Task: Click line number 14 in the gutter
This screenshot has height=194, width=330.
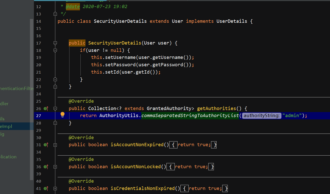Action: click(x=38, y=21)
